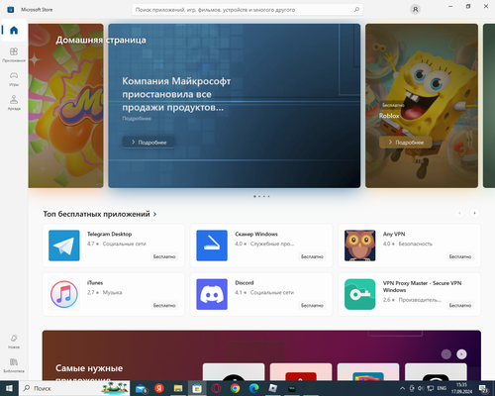Click the VPN Proxy Master key icon

pos(359,294)
